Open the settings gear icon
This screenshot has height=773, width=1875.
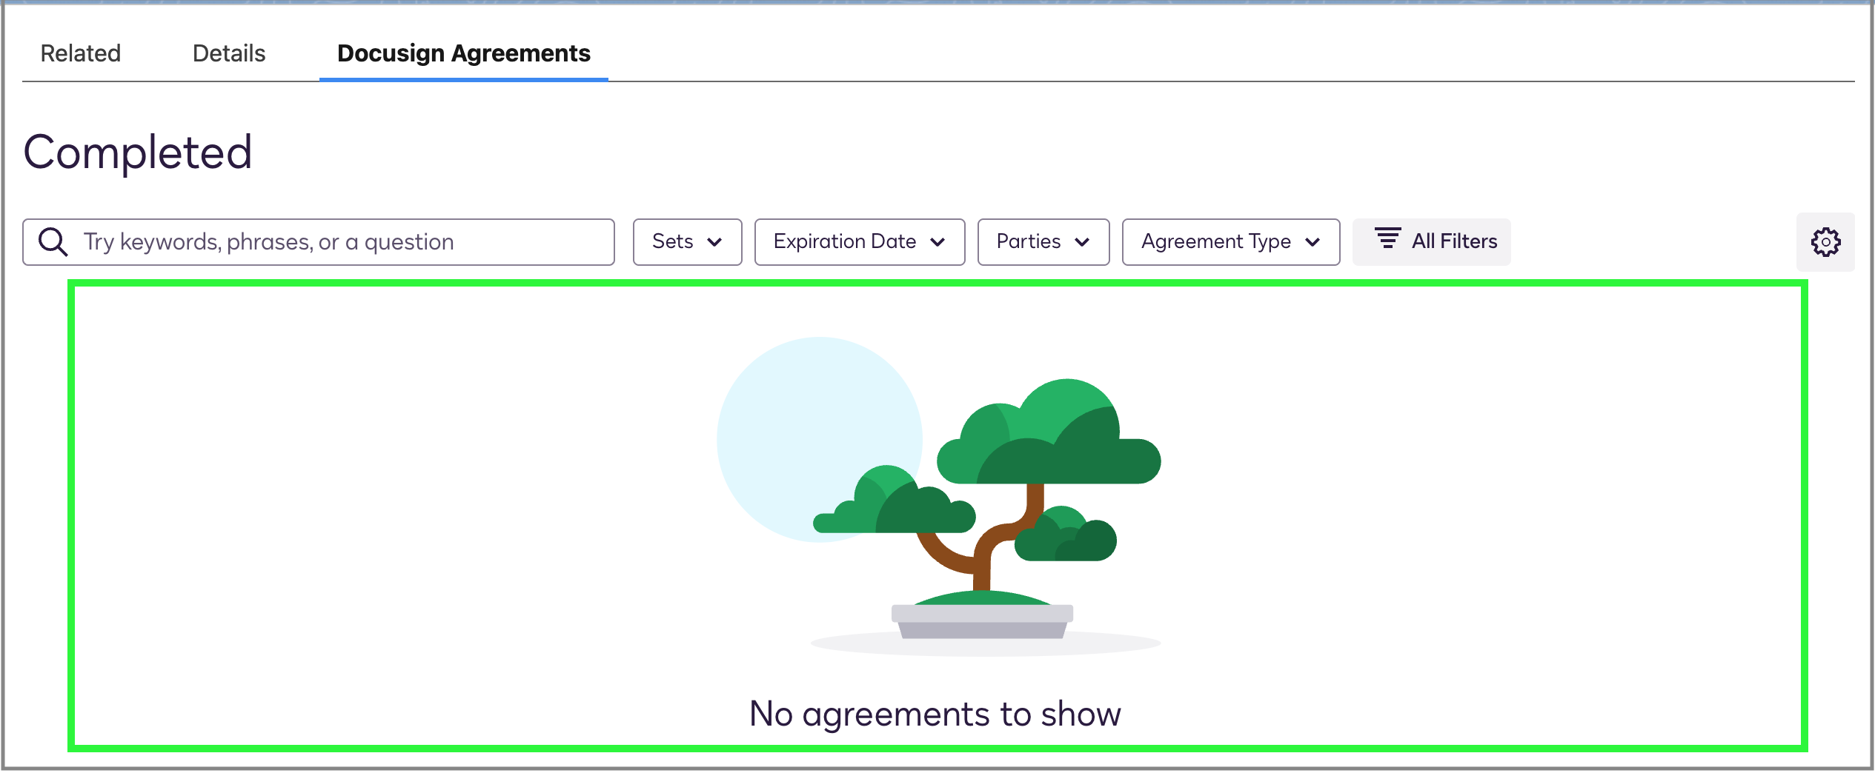pos(1825,241)
